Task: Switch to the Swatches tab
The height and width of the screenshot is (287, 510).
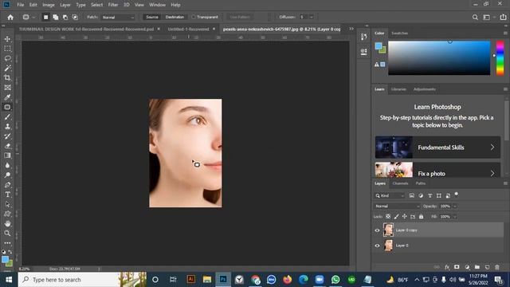Action: point(399,33)
